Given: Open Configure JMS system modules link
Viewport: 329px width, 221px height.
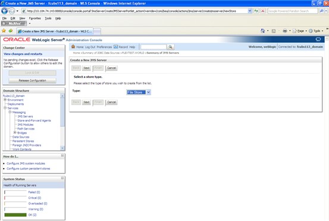Looking at the screenshot, I should [x=26, y=163].
